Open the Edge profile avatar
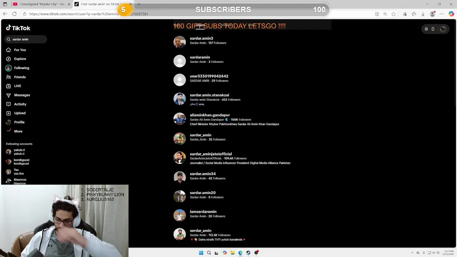 (433, 14)
